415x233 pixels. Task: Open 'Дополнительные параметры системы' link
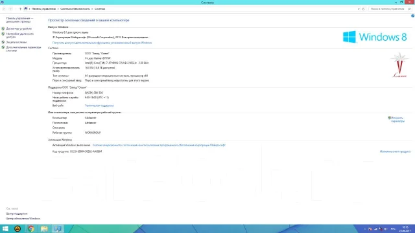[23, 49]
